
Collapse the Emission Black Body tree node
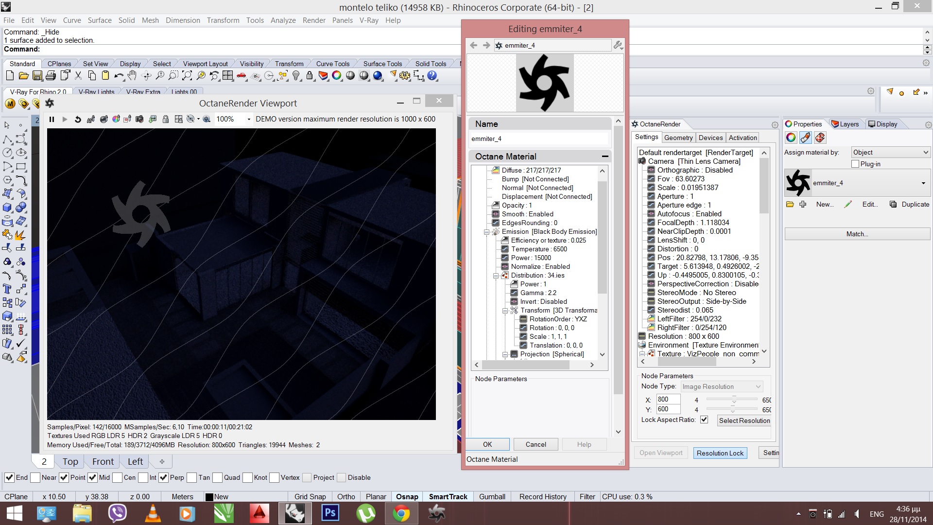486,232
